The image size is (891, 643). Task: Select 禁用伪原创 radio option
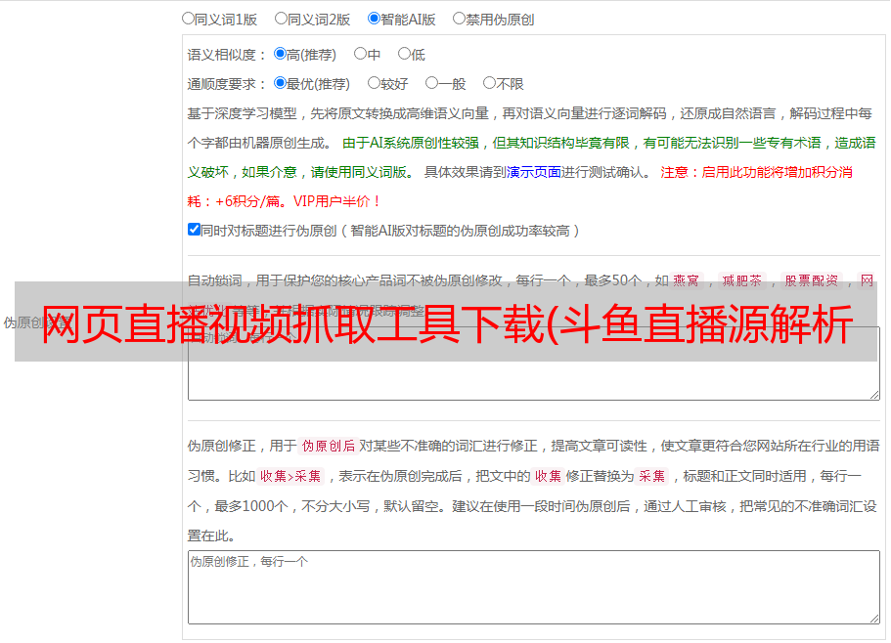point(459,19)
